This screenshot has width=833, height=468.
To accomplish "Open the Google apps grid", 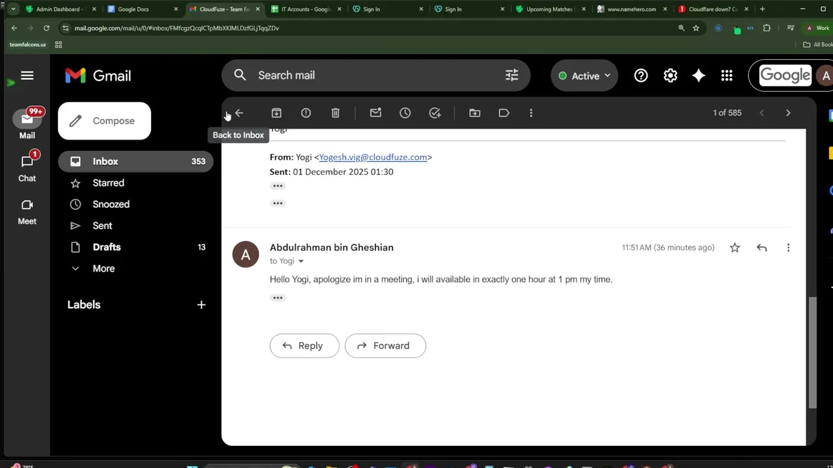I will coord(727,76).
